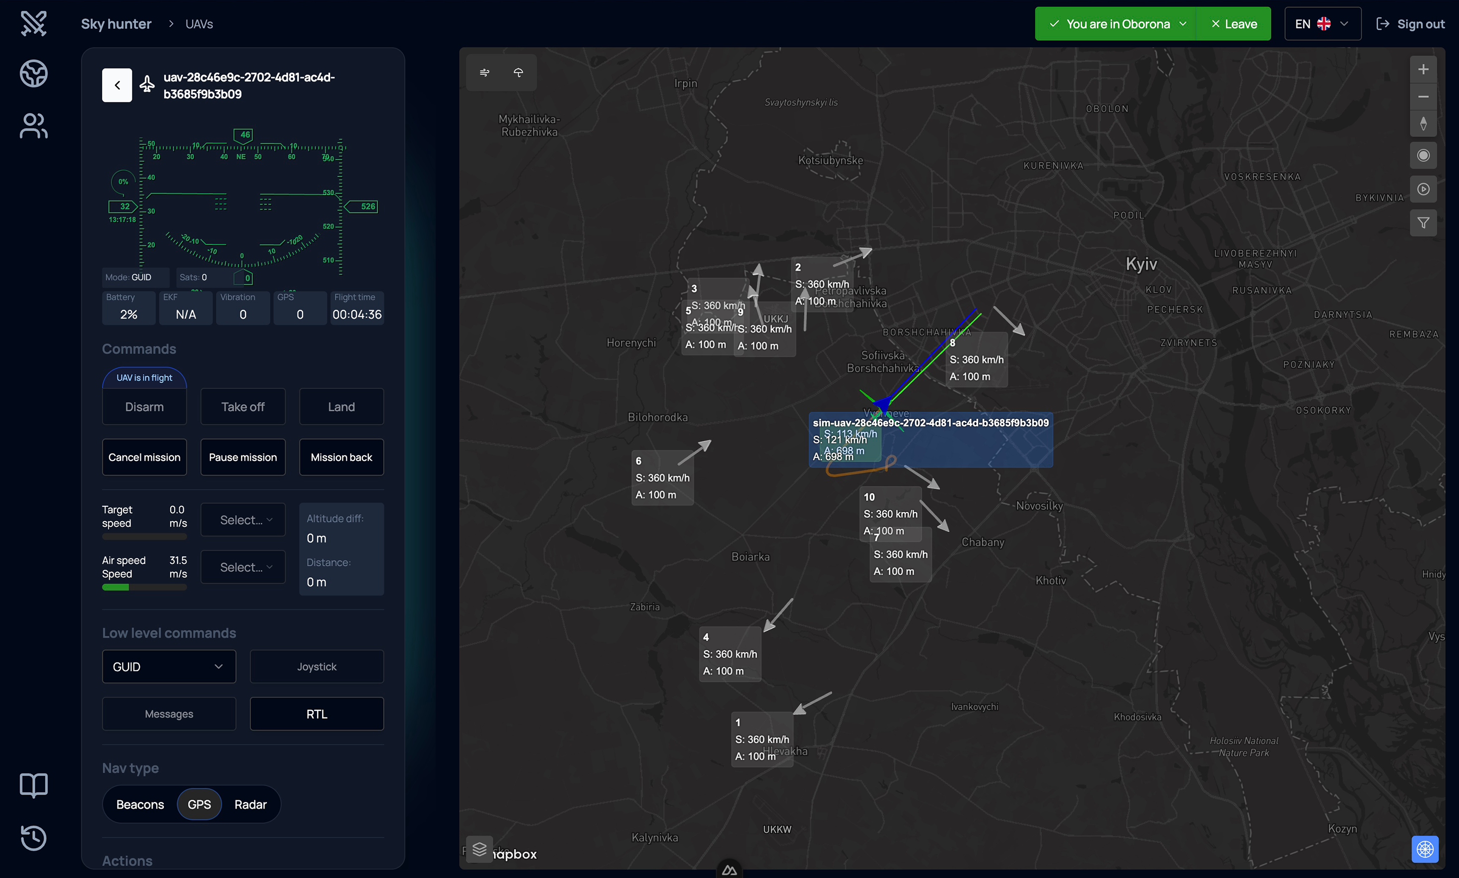Open the GUID flight mode dropdown

[x=169, y=666]
